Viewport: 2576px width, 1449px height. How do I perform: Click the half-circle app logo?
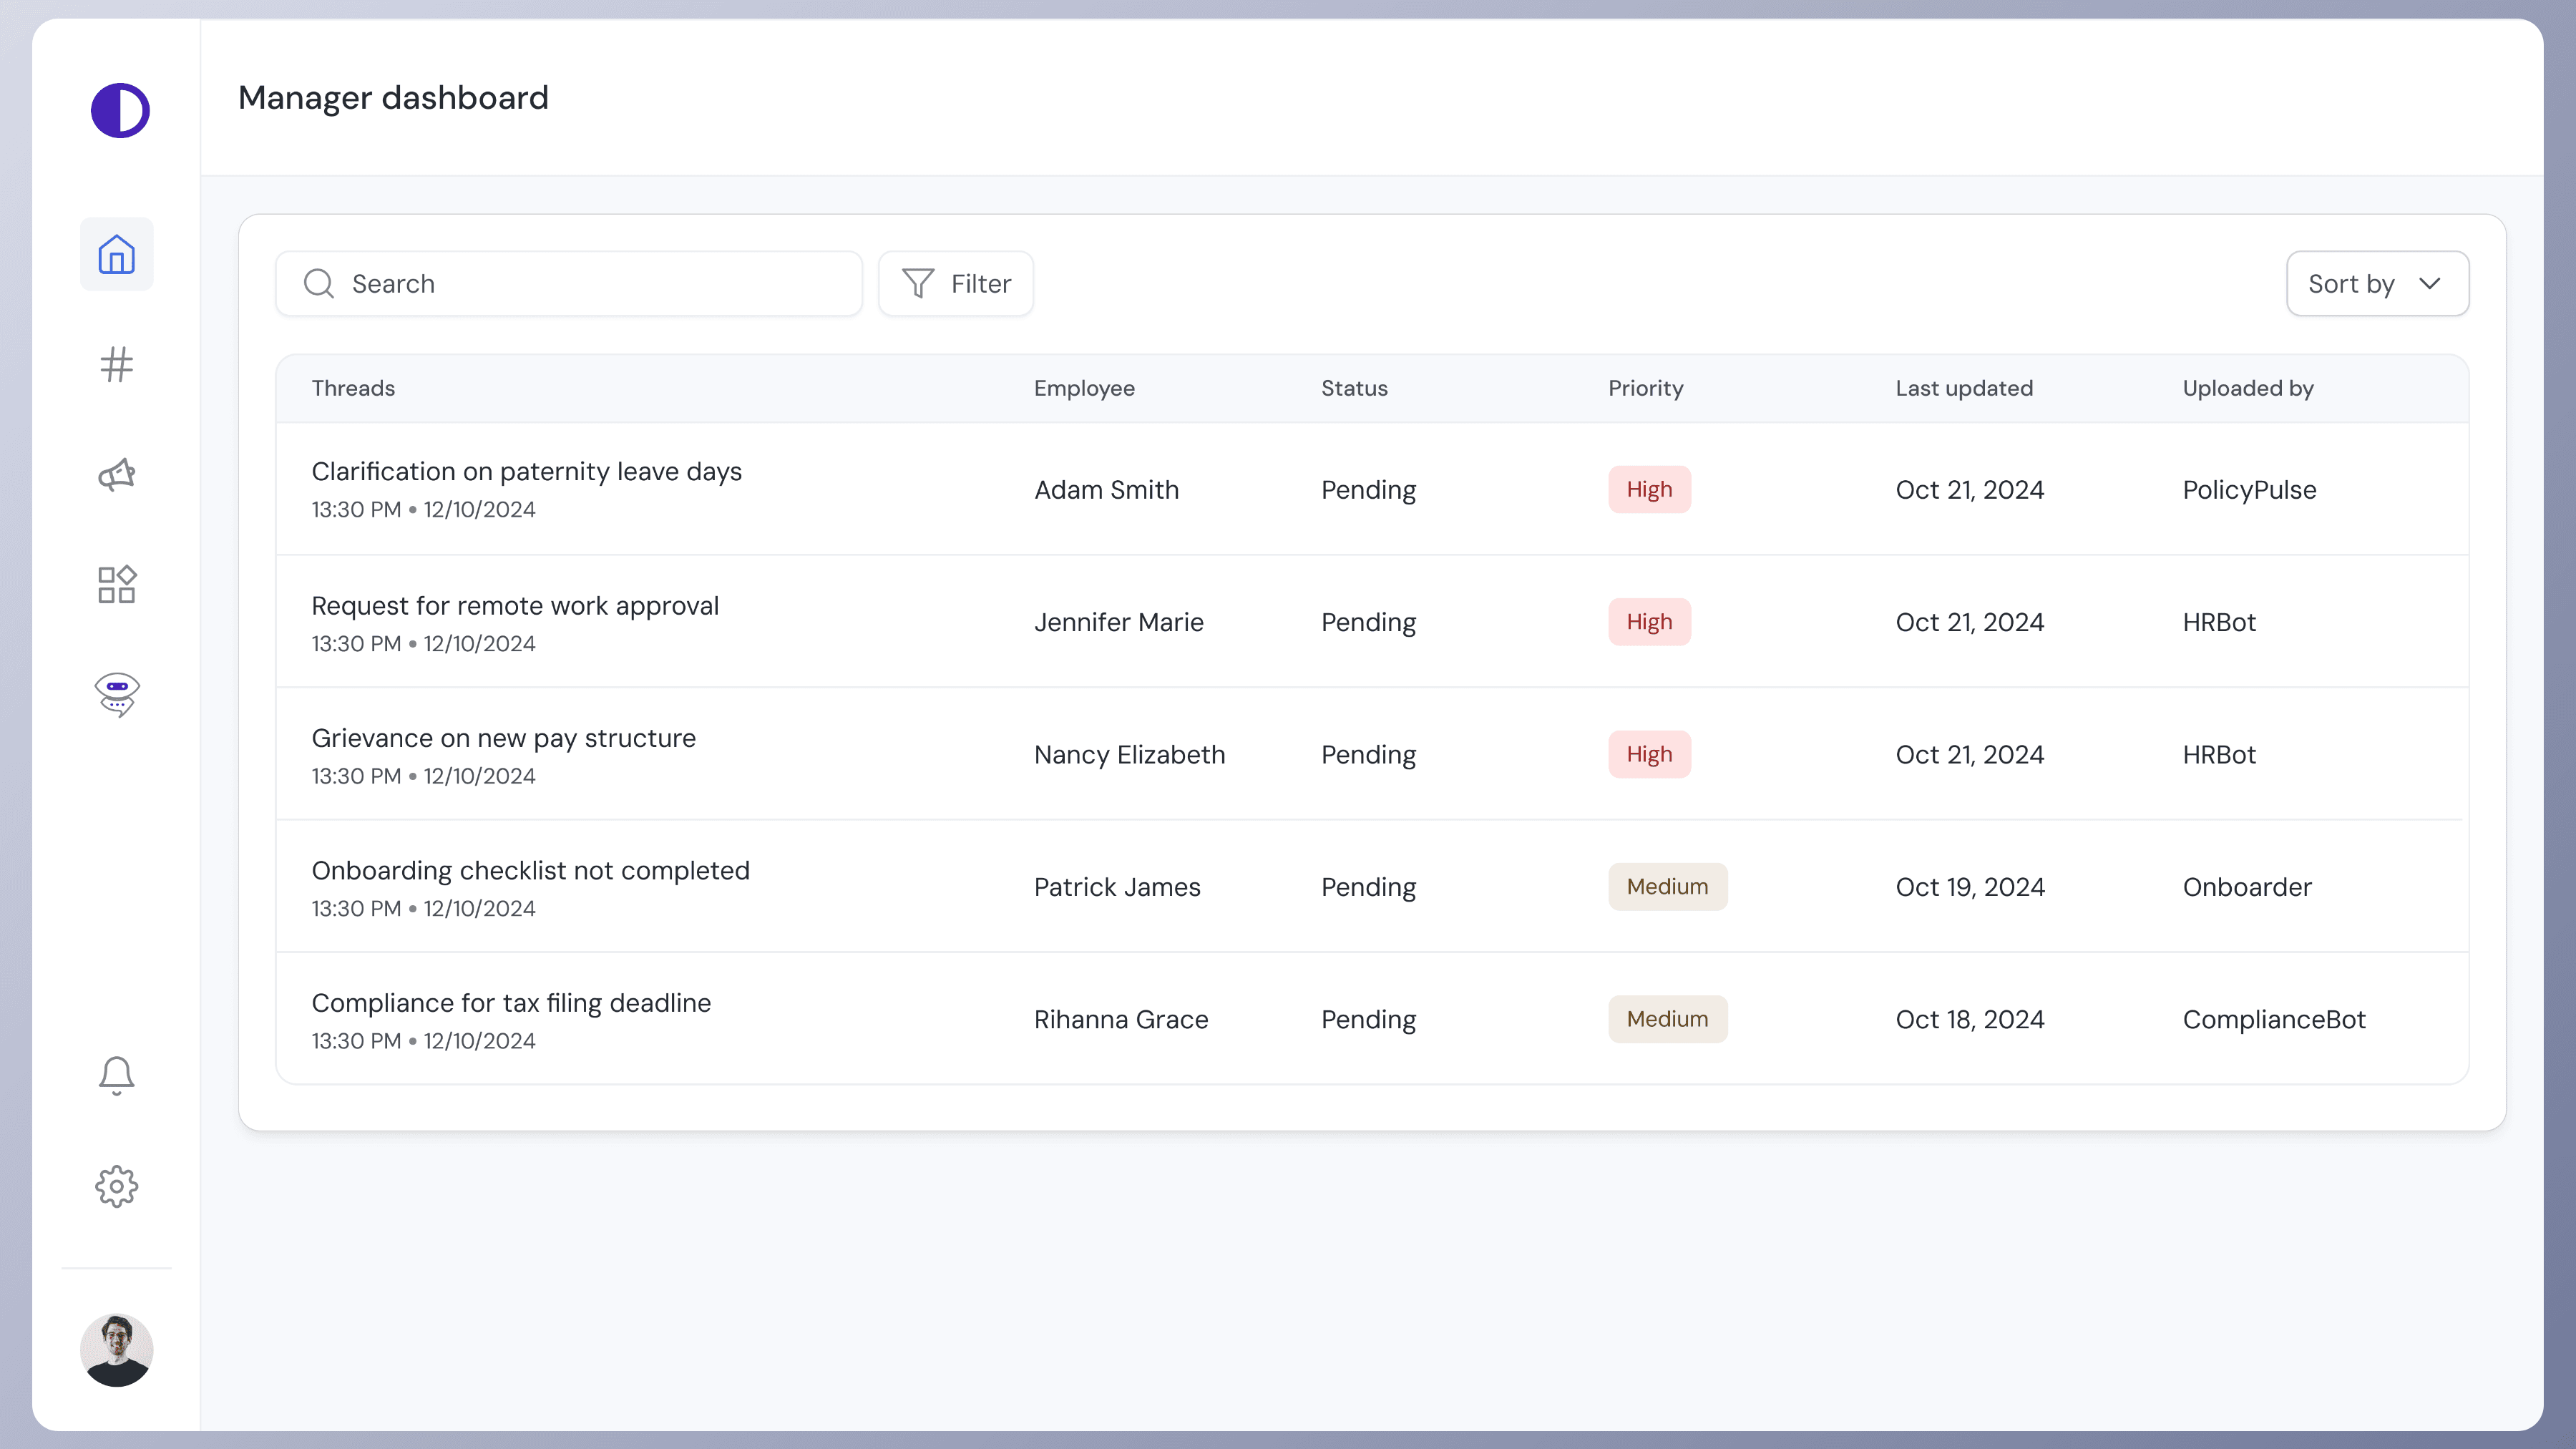(x=120, y=110)
